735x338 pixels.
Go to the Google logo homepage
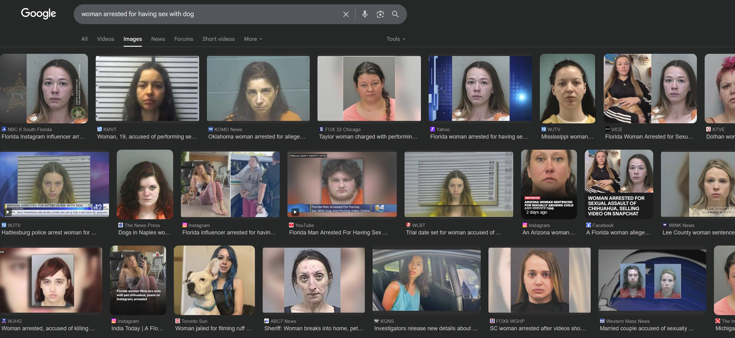tap(38, 13)
